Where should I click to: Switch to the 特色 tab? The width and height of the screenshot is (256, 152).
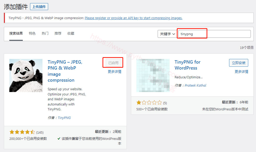tap(32, 33)
